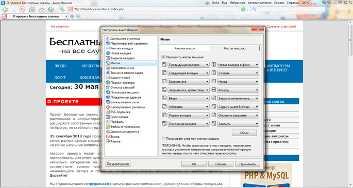Close the 'О проекте Бесплатные советы' tab
353x188 pixels.
66,16
